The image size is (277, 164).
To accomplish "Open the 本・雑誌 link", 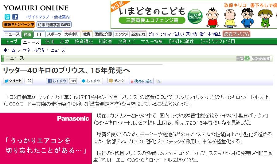I will click(214, 34).
